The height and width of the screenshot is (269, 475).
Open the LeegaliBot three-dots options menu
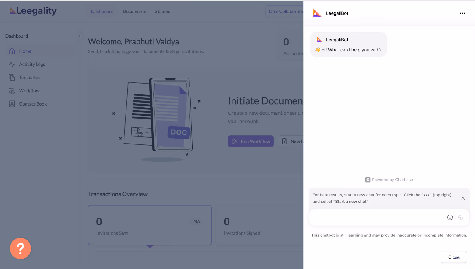point(462,13)
